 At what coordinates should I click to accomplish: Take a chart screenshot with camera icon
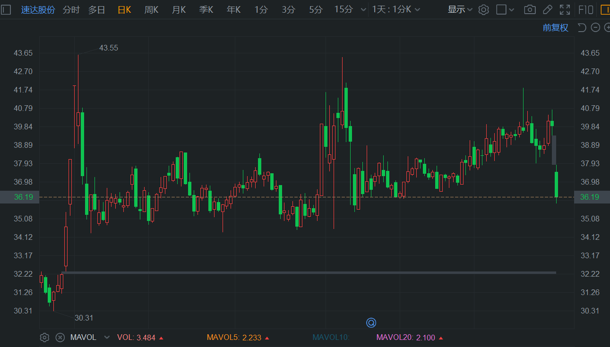click(530, 9)
